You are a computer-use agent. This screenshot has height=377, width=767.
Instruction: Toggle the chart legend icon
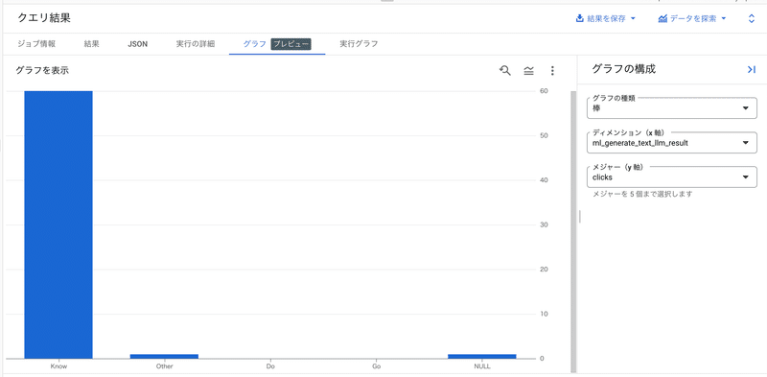tap(529, 71)
